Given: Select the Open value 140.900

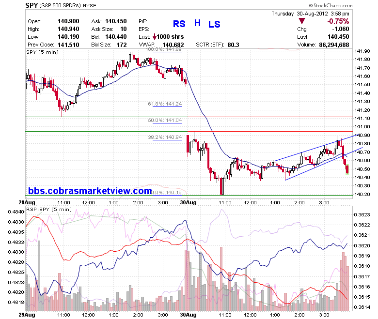Looking at the screenshot, I should [x=68, y=21].
